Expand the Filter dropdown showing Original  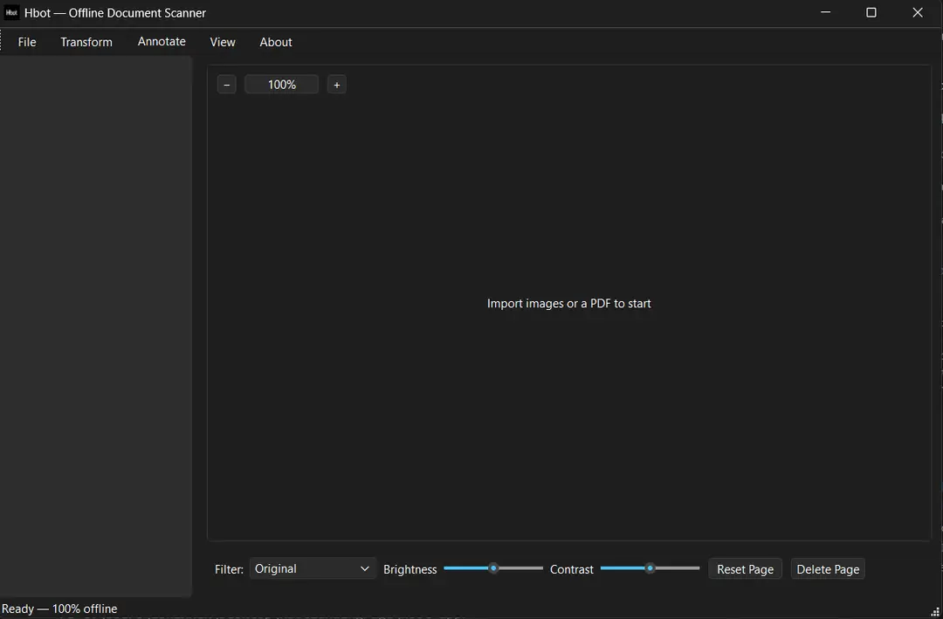(313, 569)
